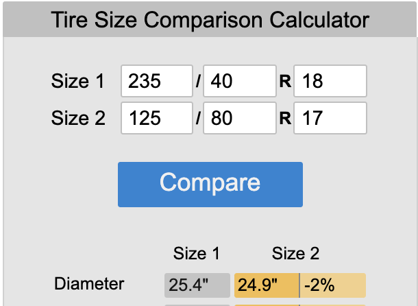Click the -2% difference cell
The height and width of the screenshot is (306, 418).
pos(333,285)
